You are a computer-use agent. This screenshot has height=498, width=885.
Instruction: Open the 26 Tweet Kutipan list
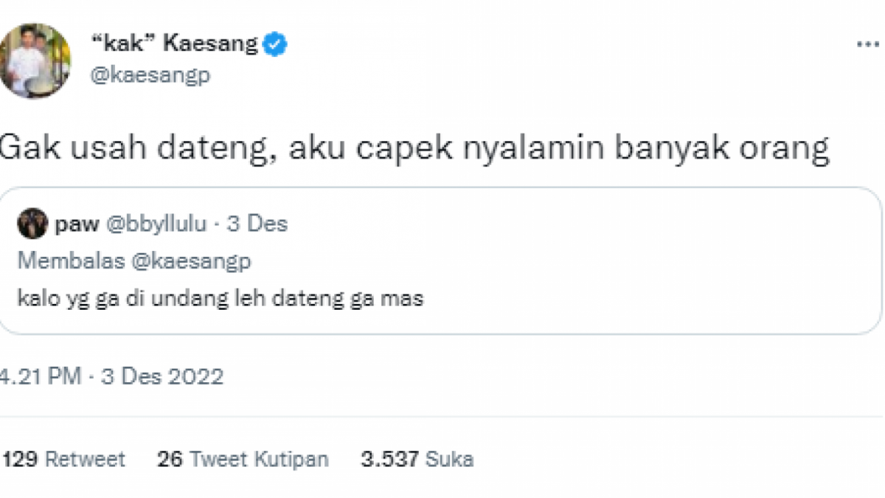(x=245, y=458)
